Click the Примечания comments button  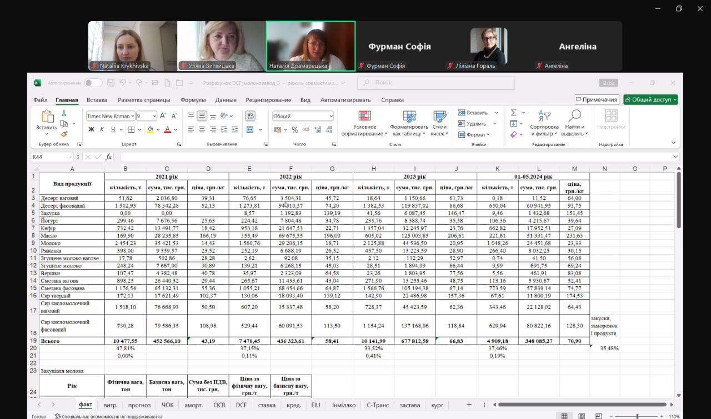(597, 100)
